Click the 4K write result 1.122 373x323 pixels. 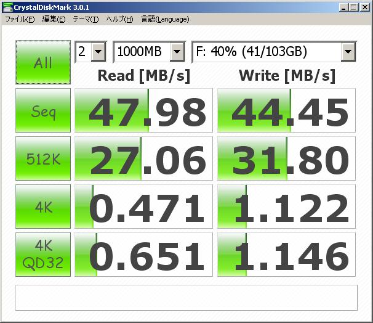(x=286, y=206)
